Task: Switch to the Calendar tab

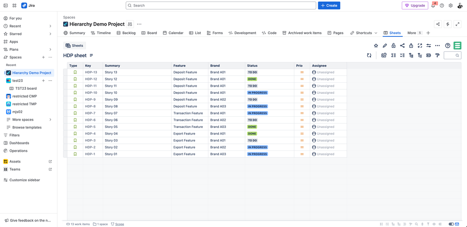Action: point(173,33)
